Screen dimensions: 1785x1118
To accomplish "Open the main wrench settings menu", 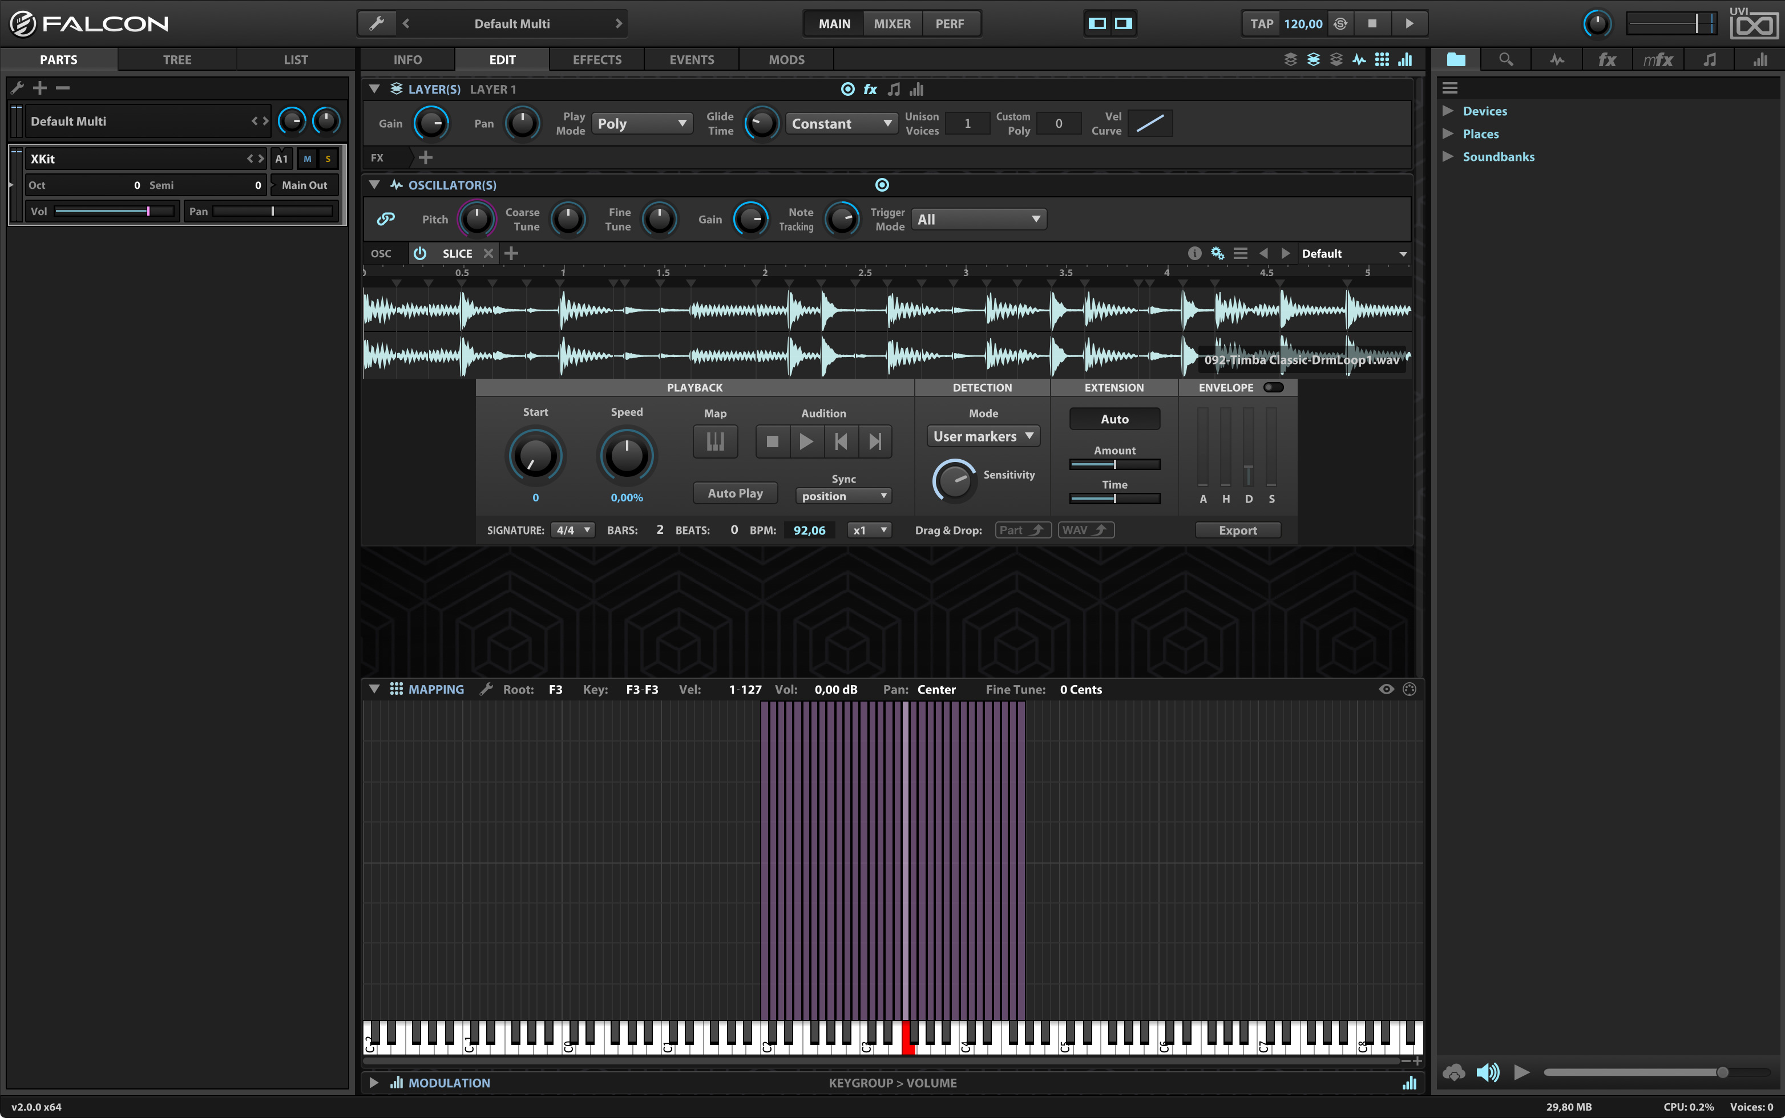I will pyautogui.click(x=377, y=23).
